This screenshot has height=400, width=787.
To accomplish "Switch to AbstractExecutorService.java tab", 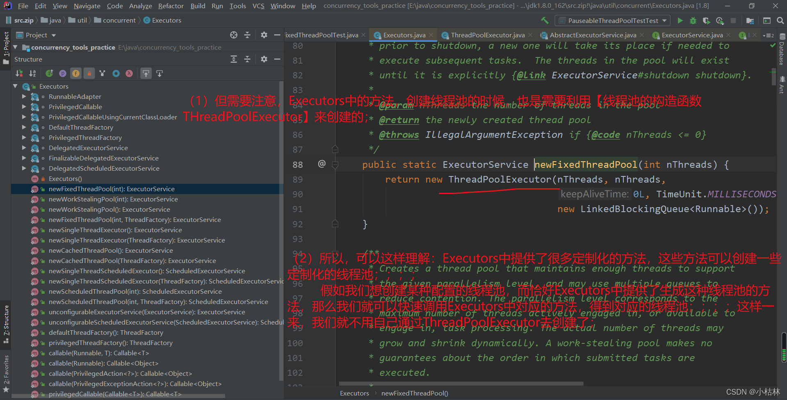I will click(x=593, y=35).
